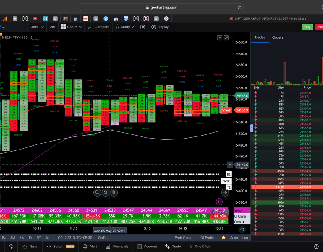Click the orange bar-chart bookmark icon
Viewport: 323px width, 252px height.
pyautogui.click(x=5, y=19)
